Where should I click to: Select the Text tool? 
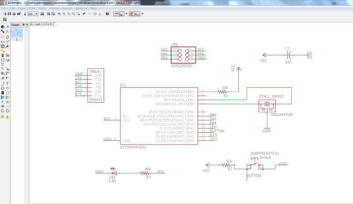(8, 84)
